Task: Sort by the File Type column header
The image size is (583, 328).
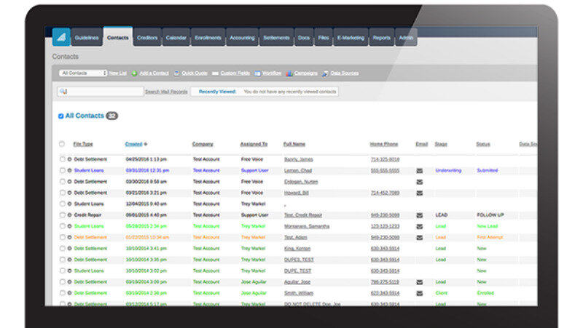Action: (83, 144)
